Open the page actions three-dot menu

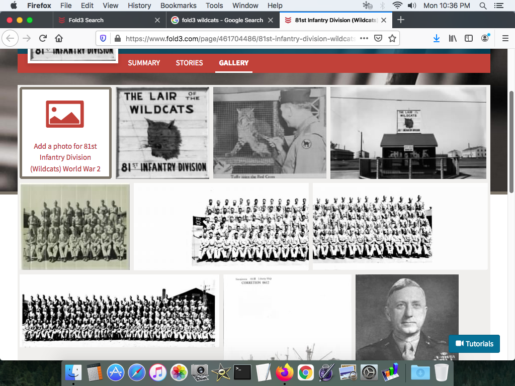[364, 38]
